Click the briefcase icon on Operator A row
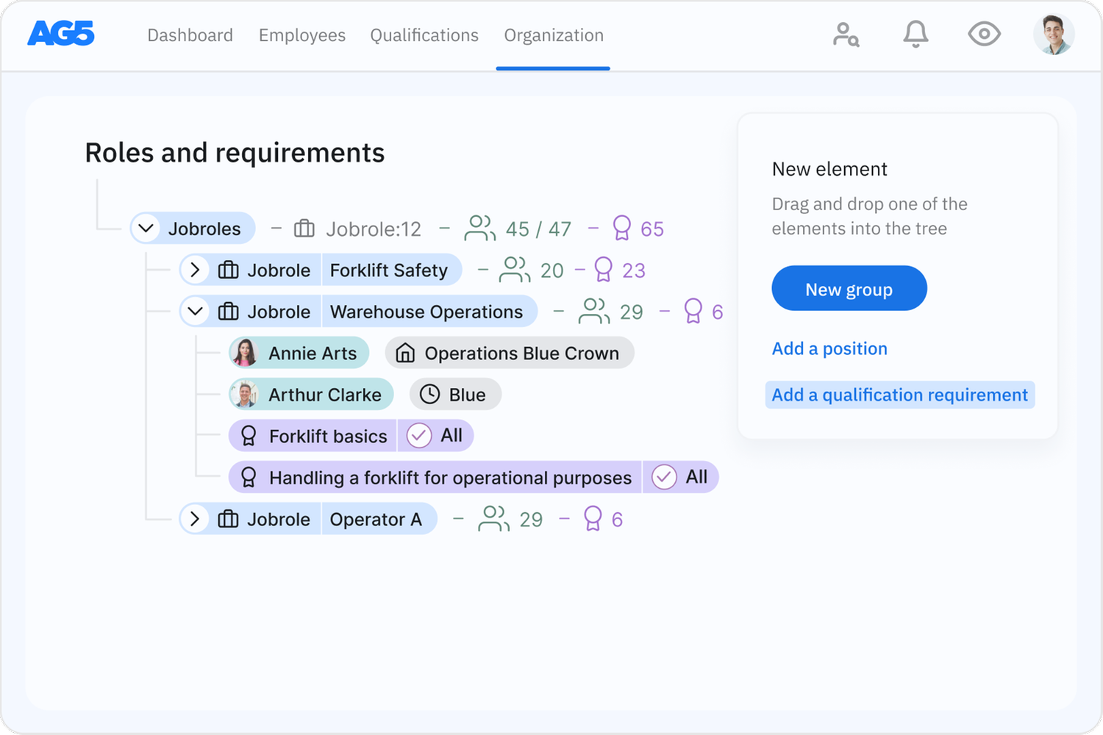 229,520
